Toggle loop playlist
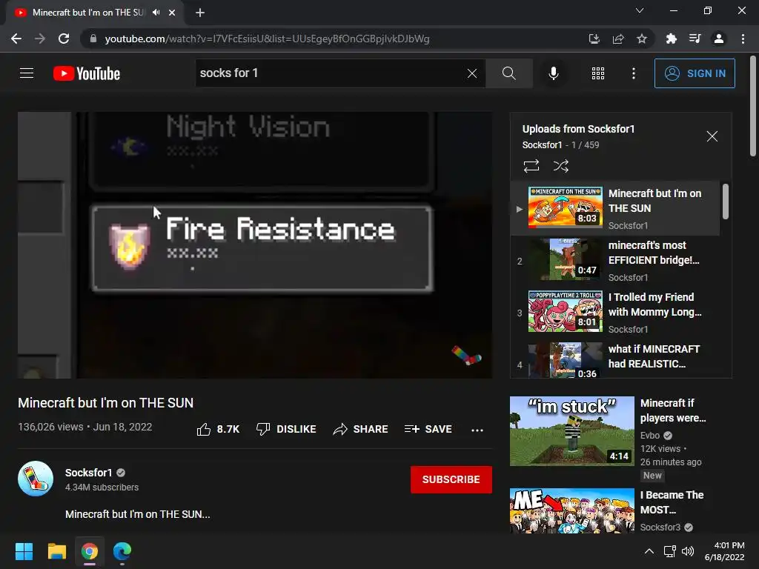759x569 pixels. (531, 166)
